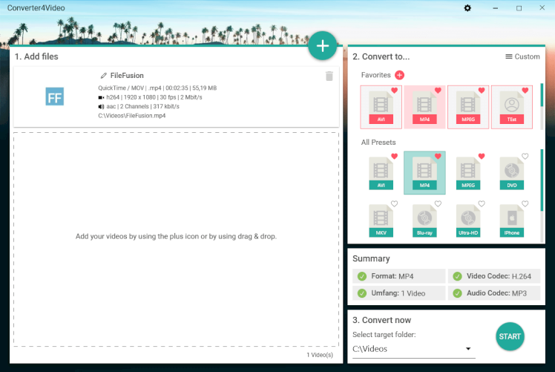Toggle favorite heart on MKV preset
Viewport: 555px width, 372px height.
click(394, 204)
